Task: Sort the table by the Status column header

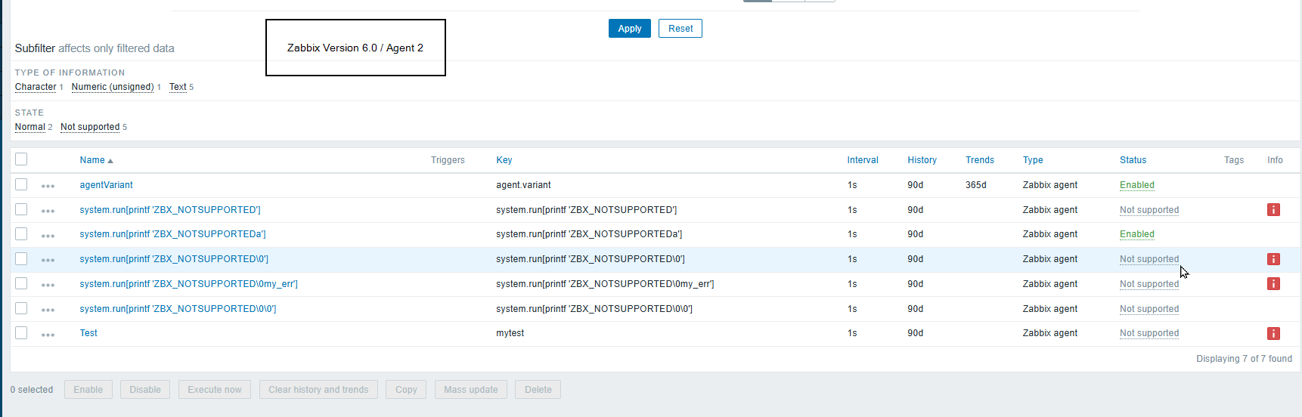Action: (1133, 160)
